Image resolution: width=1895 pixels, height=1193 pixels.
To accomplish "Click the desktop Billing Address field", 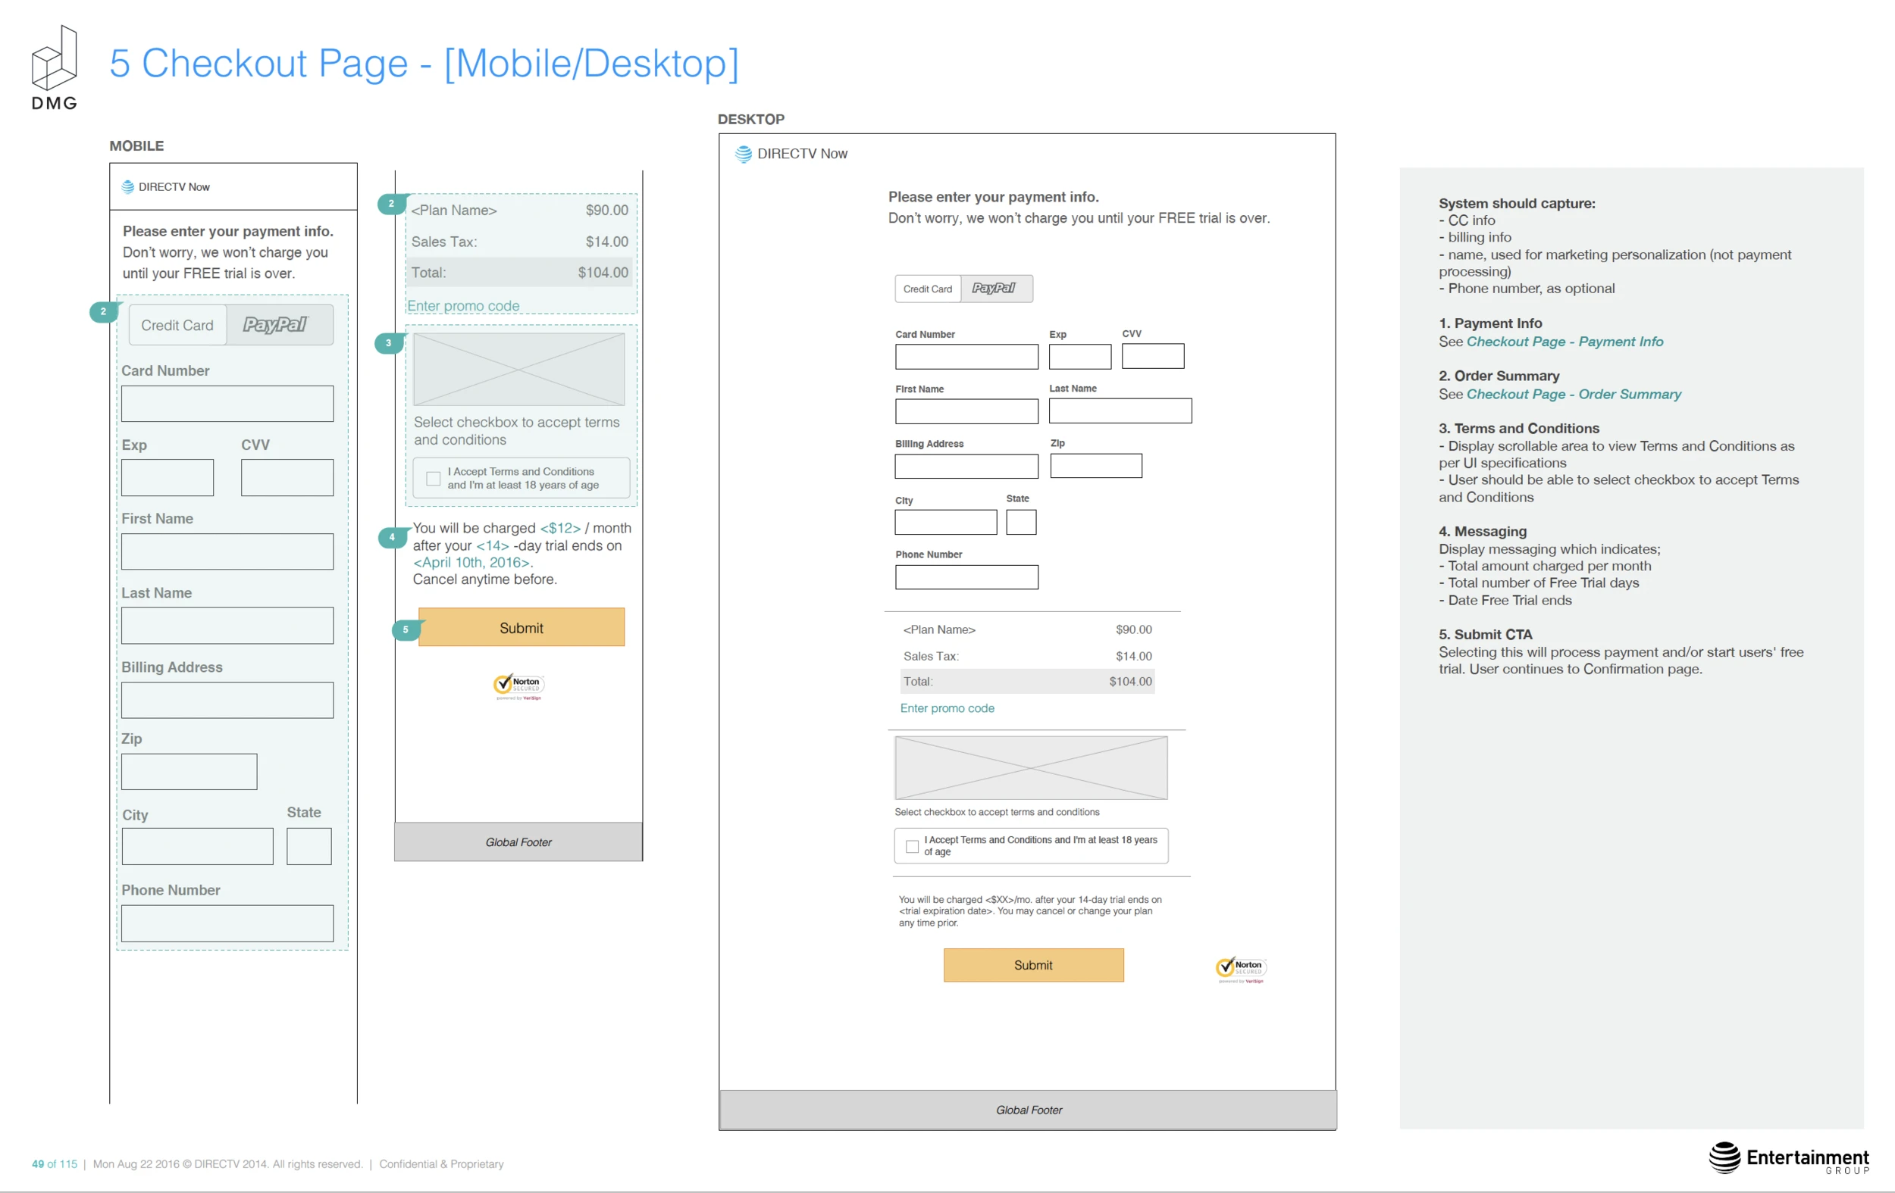I will click(967, 467).
